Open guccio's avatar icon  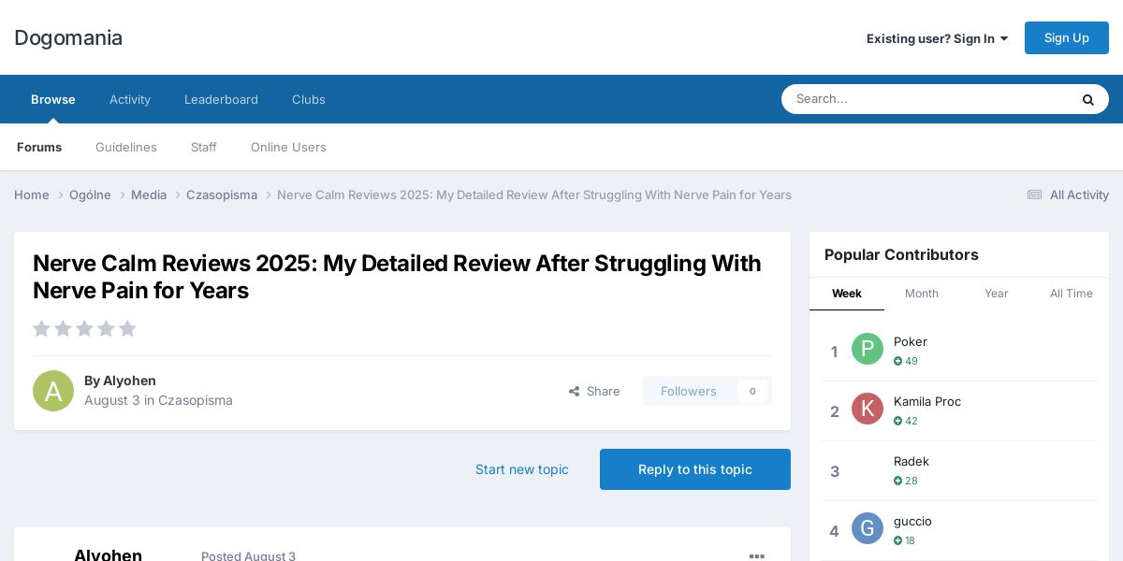tap(868, 528)
